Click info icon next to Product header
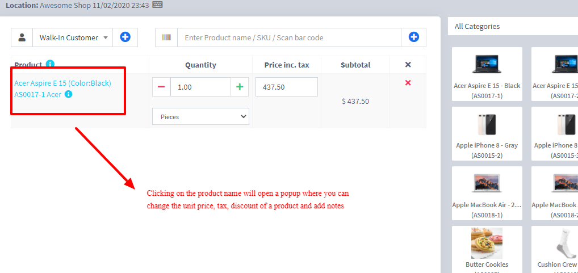The height and width of the screenshot is (273, 578). click(50, 64)
